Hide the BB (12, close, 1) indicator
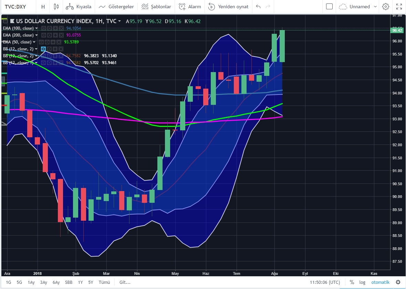The image size is (406, 289). point(43,62)
